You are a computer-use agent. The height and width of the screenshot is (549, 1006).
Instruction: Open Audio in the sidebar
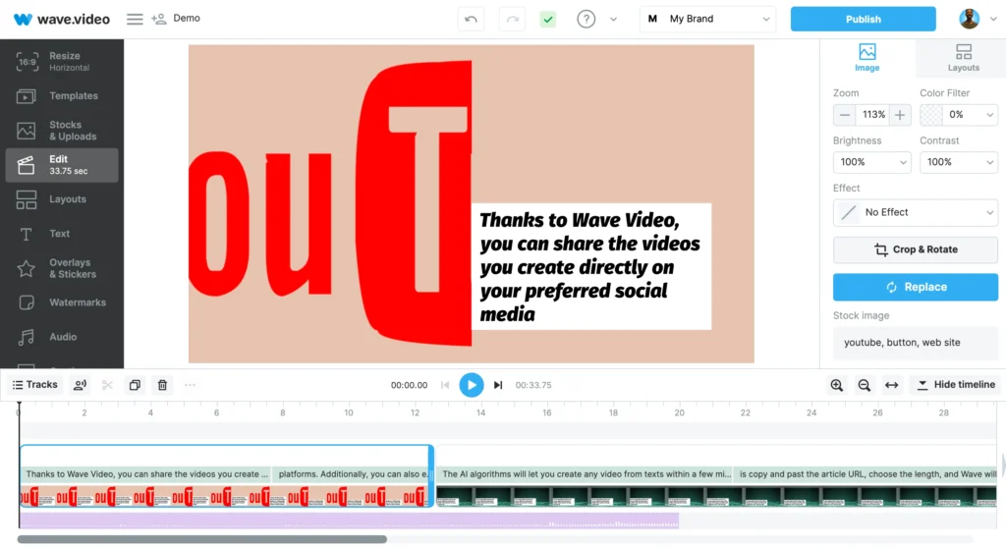tap(62, 337)
